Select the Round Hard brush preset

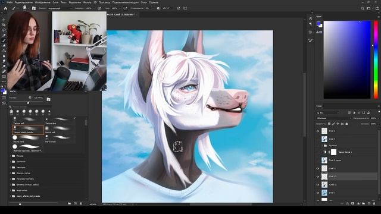click(28, 139)
